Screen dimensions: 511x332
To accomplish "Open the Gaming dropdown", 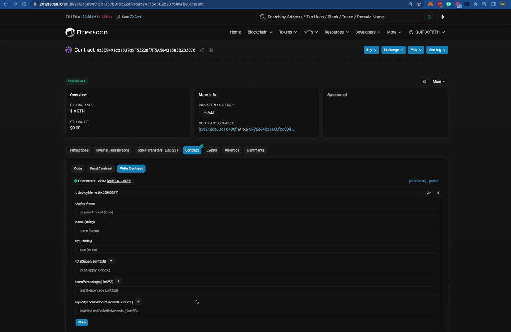I will click(437, 50).
